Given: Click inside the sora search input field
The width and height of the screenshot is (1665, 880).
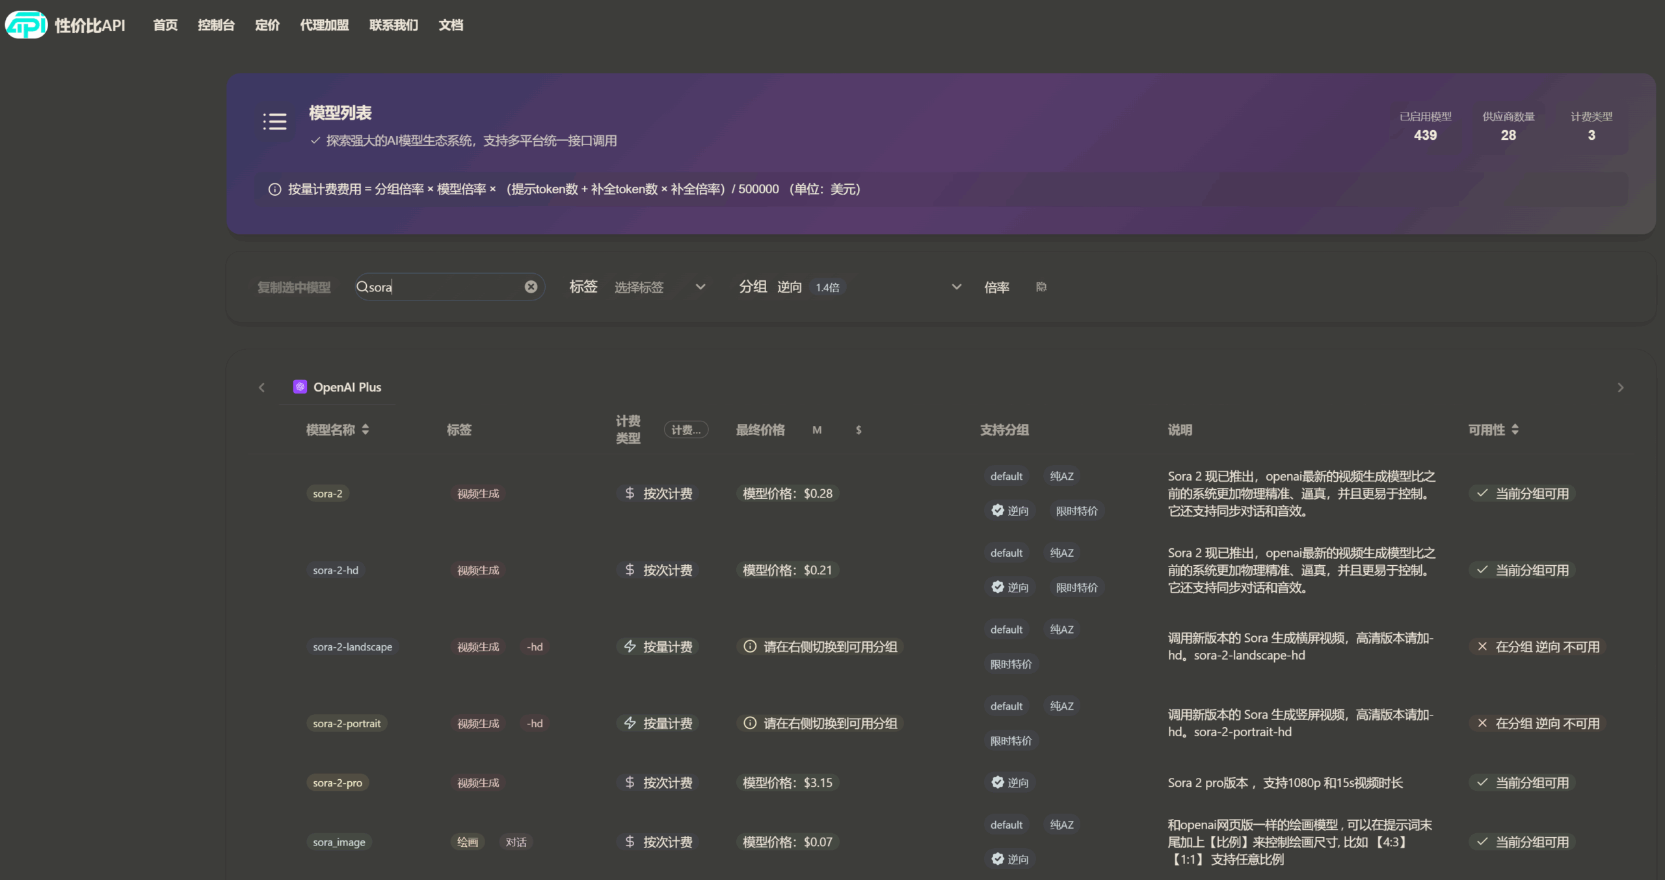Looking at the screenshot, I should 449,287.
